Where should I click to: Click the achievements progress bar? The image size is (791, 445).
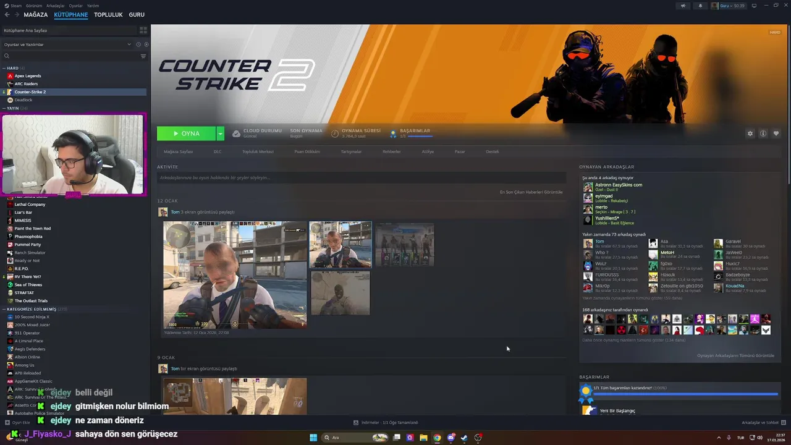[x=685, y=394]
